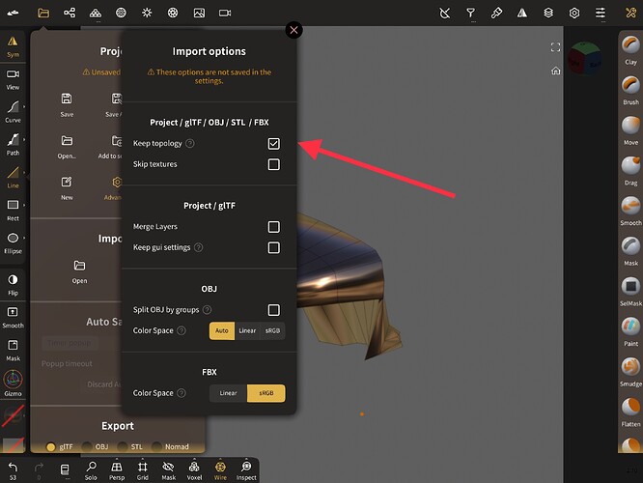Open the Voxel remesh shortcut
The height and width of the screenshot is (483, 643).
click(194, 470)
